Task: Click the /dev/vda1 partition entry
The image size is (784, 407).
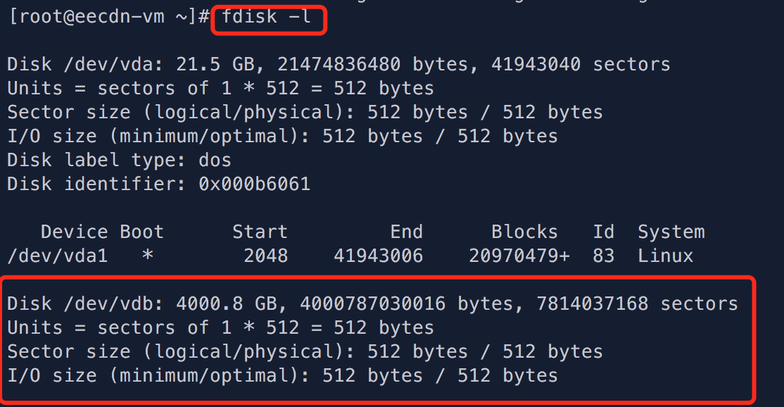Action: pos(58,256)
